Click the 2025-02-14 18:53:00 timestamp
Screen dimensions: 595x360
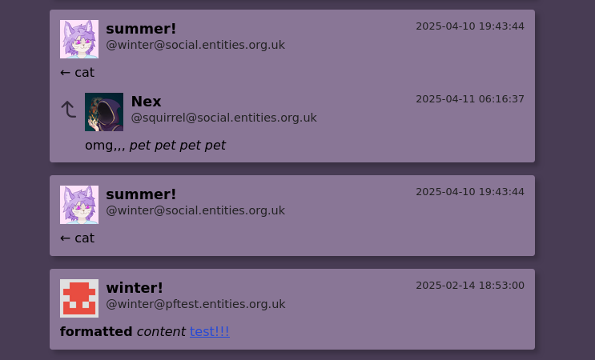point(470,286)
